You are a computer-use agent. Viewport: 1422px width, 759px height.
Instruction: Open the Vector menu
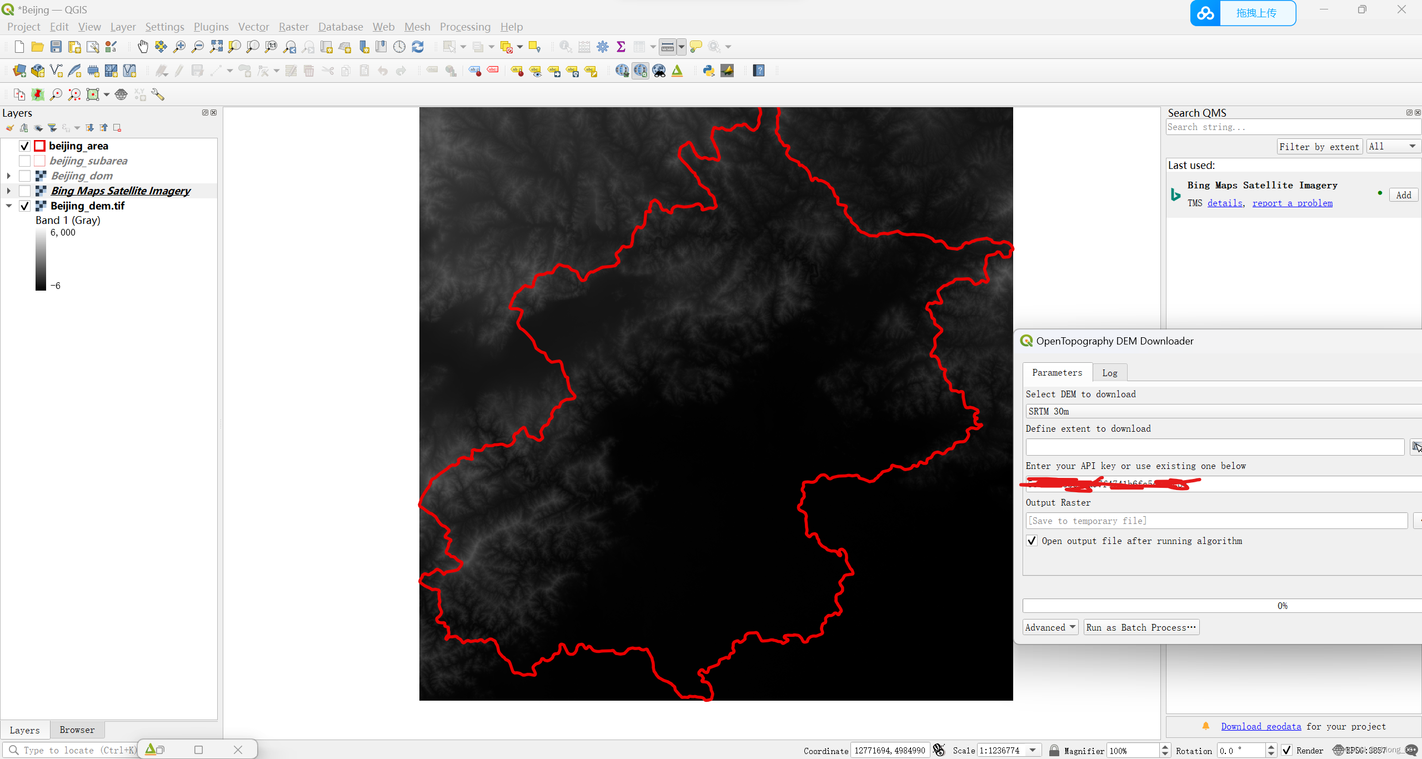[x=254, y=27]
